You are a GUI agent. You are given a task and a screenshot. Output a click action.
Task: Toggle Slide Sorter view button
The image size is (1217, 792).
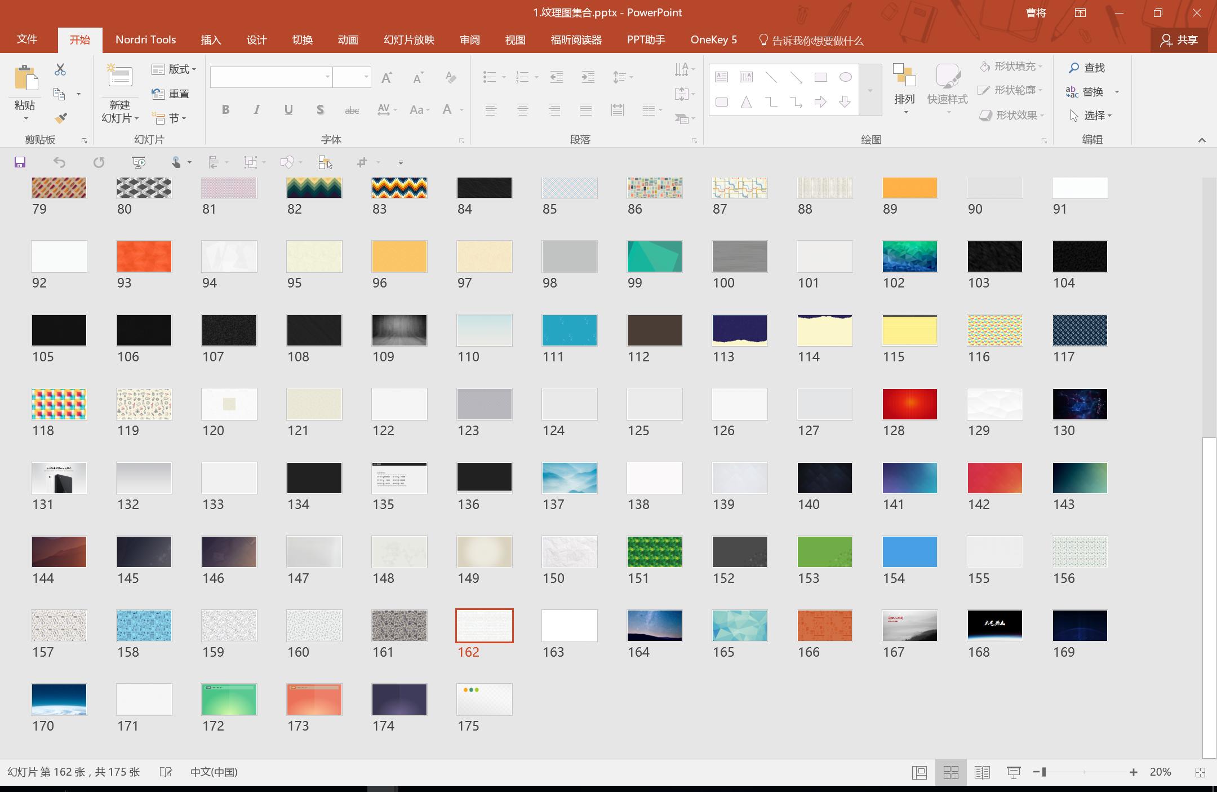click(x=951, y=772)
